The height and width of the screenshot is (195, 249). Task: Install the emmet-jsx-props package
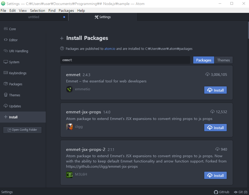coord(215,128)
